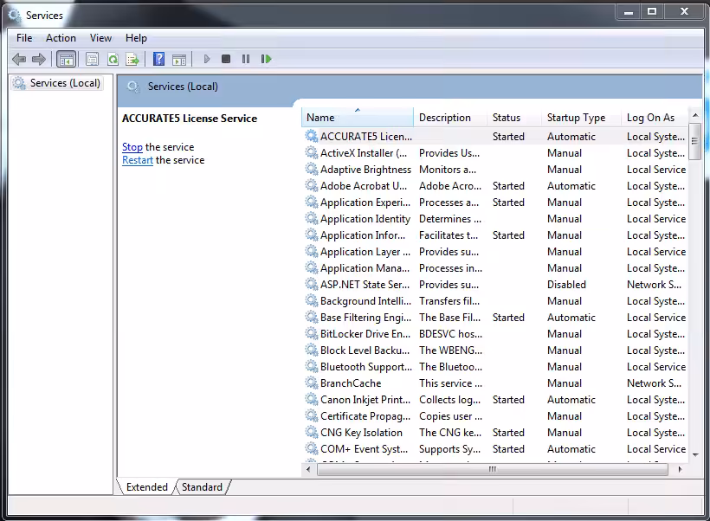Viewport: 710px width, 521px height.
Task: Click gear icon beside ActiveX Installer row
Action: click(312, 152)
